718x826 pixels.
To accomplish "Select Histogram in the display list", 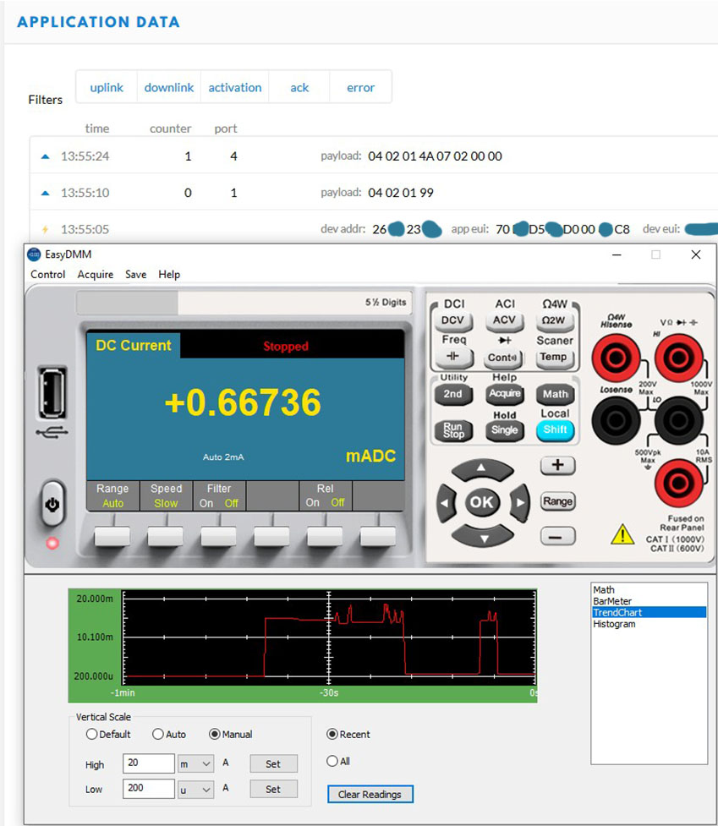I will pos(614,624).
